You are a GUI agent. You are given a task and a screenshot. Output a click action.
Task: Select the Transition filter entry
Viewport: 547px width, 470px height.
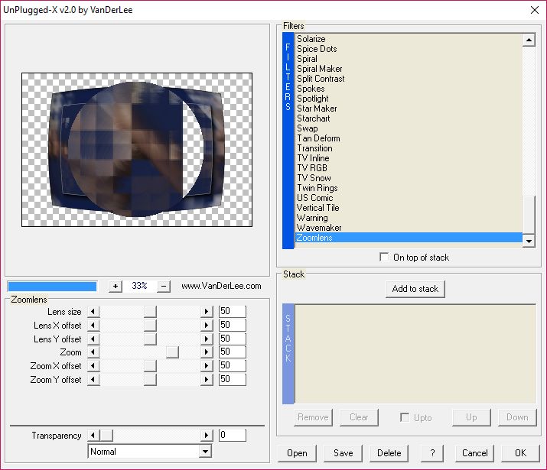[314, 148]
